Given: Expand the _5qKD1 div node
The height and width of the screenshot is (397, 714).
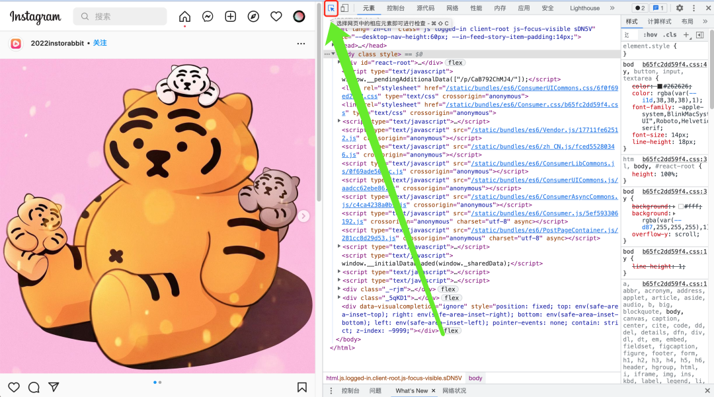Looking at the screenshot, I should point(339,298).
